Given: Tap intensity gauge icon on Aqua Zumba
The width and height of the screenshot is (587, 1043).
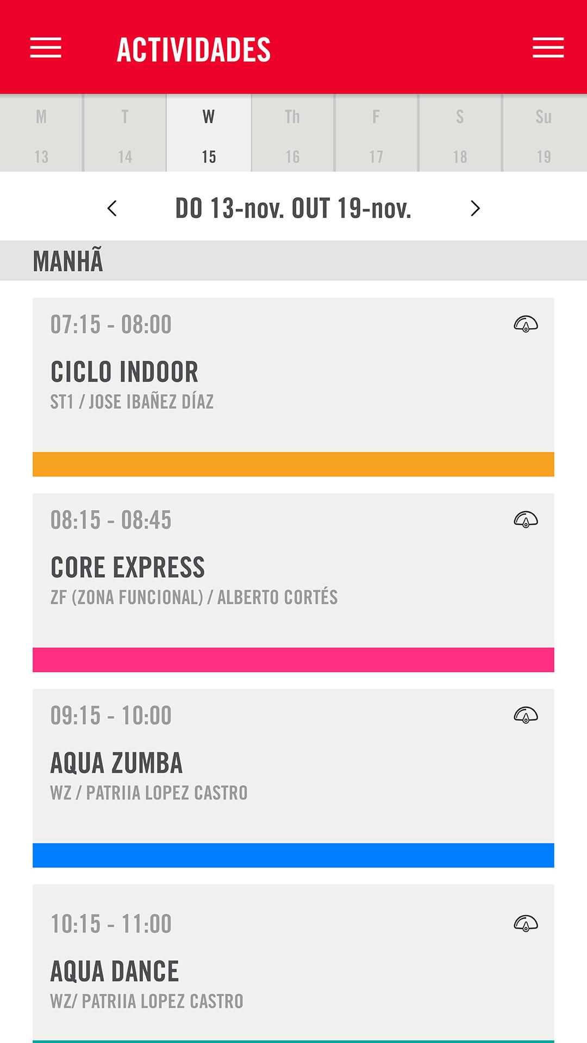Looking at the screenshot, I should pyautogui.click(x=526, y=715).
